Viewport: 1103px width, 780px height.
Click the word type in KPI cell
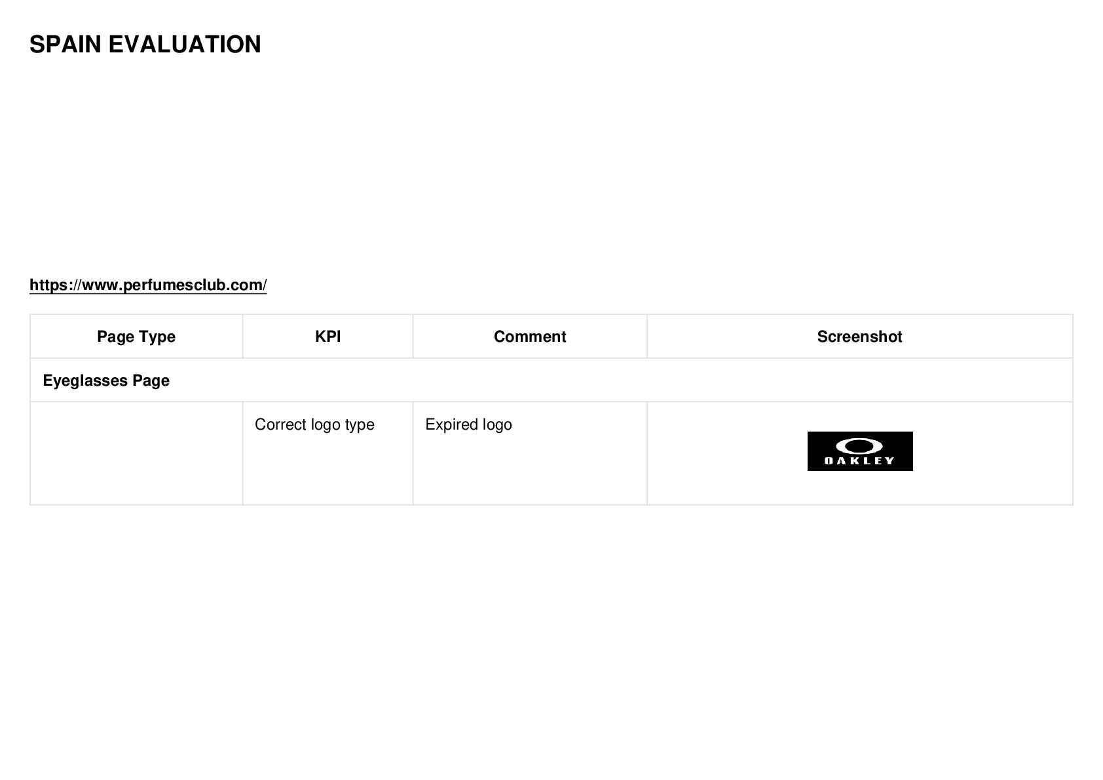click(360, 425)
